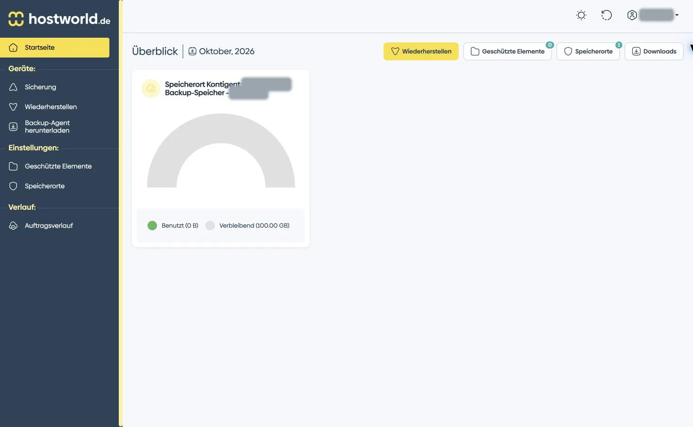Screen dimensions: 693x427
Task: Click the grey Verbleibend legend dot
Action: (210, 225)
